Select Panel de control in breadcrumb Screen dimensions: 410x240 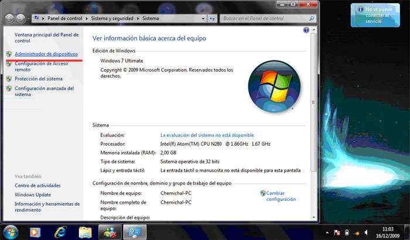[65, 19]
